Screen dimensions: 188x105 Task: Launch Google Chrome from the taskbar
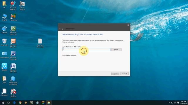20,103
